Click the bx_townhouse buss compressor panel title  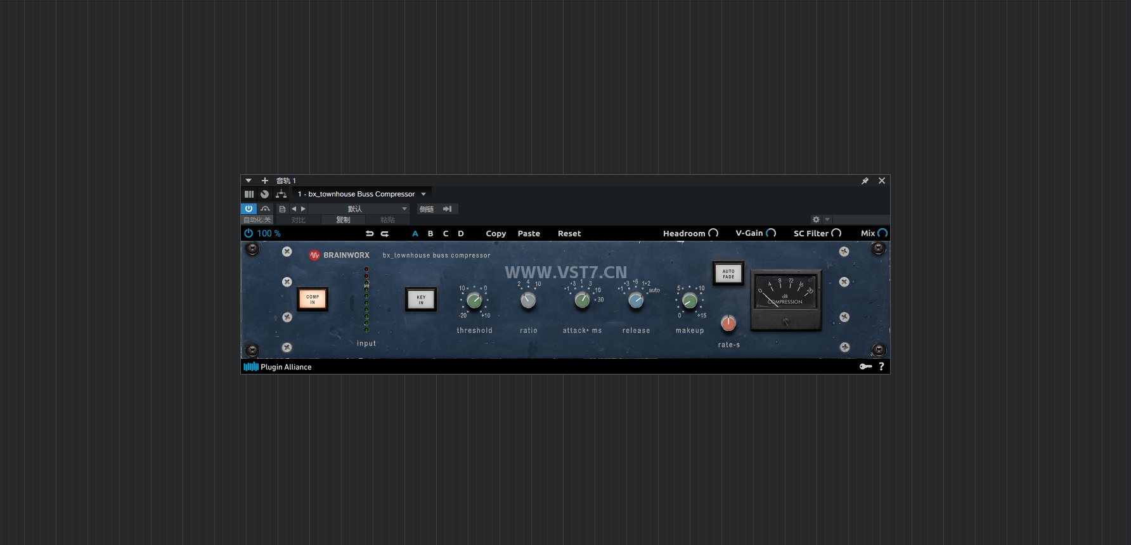(x=436, y=255)
